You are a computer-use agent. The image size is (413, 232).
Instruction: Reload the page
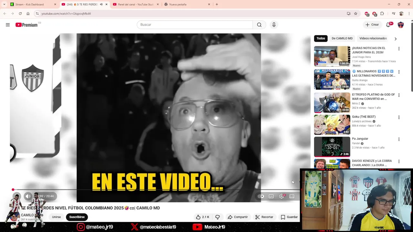[x=20, y=14]
